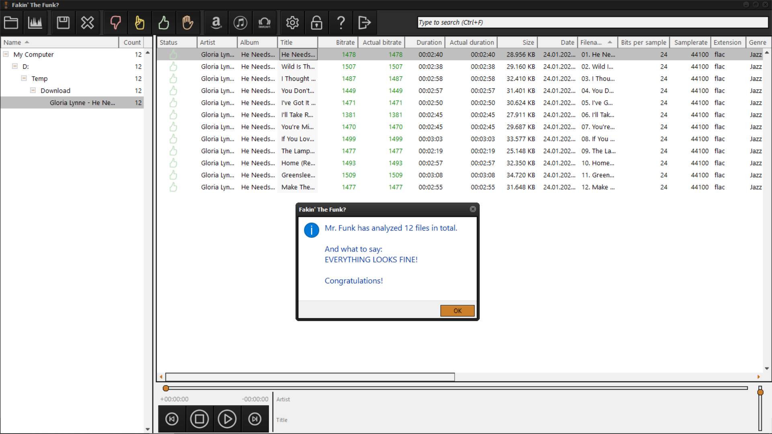Click the unlock padlock toolbar icon
Screen dimensions: 772x434
[x=316, y=23]
